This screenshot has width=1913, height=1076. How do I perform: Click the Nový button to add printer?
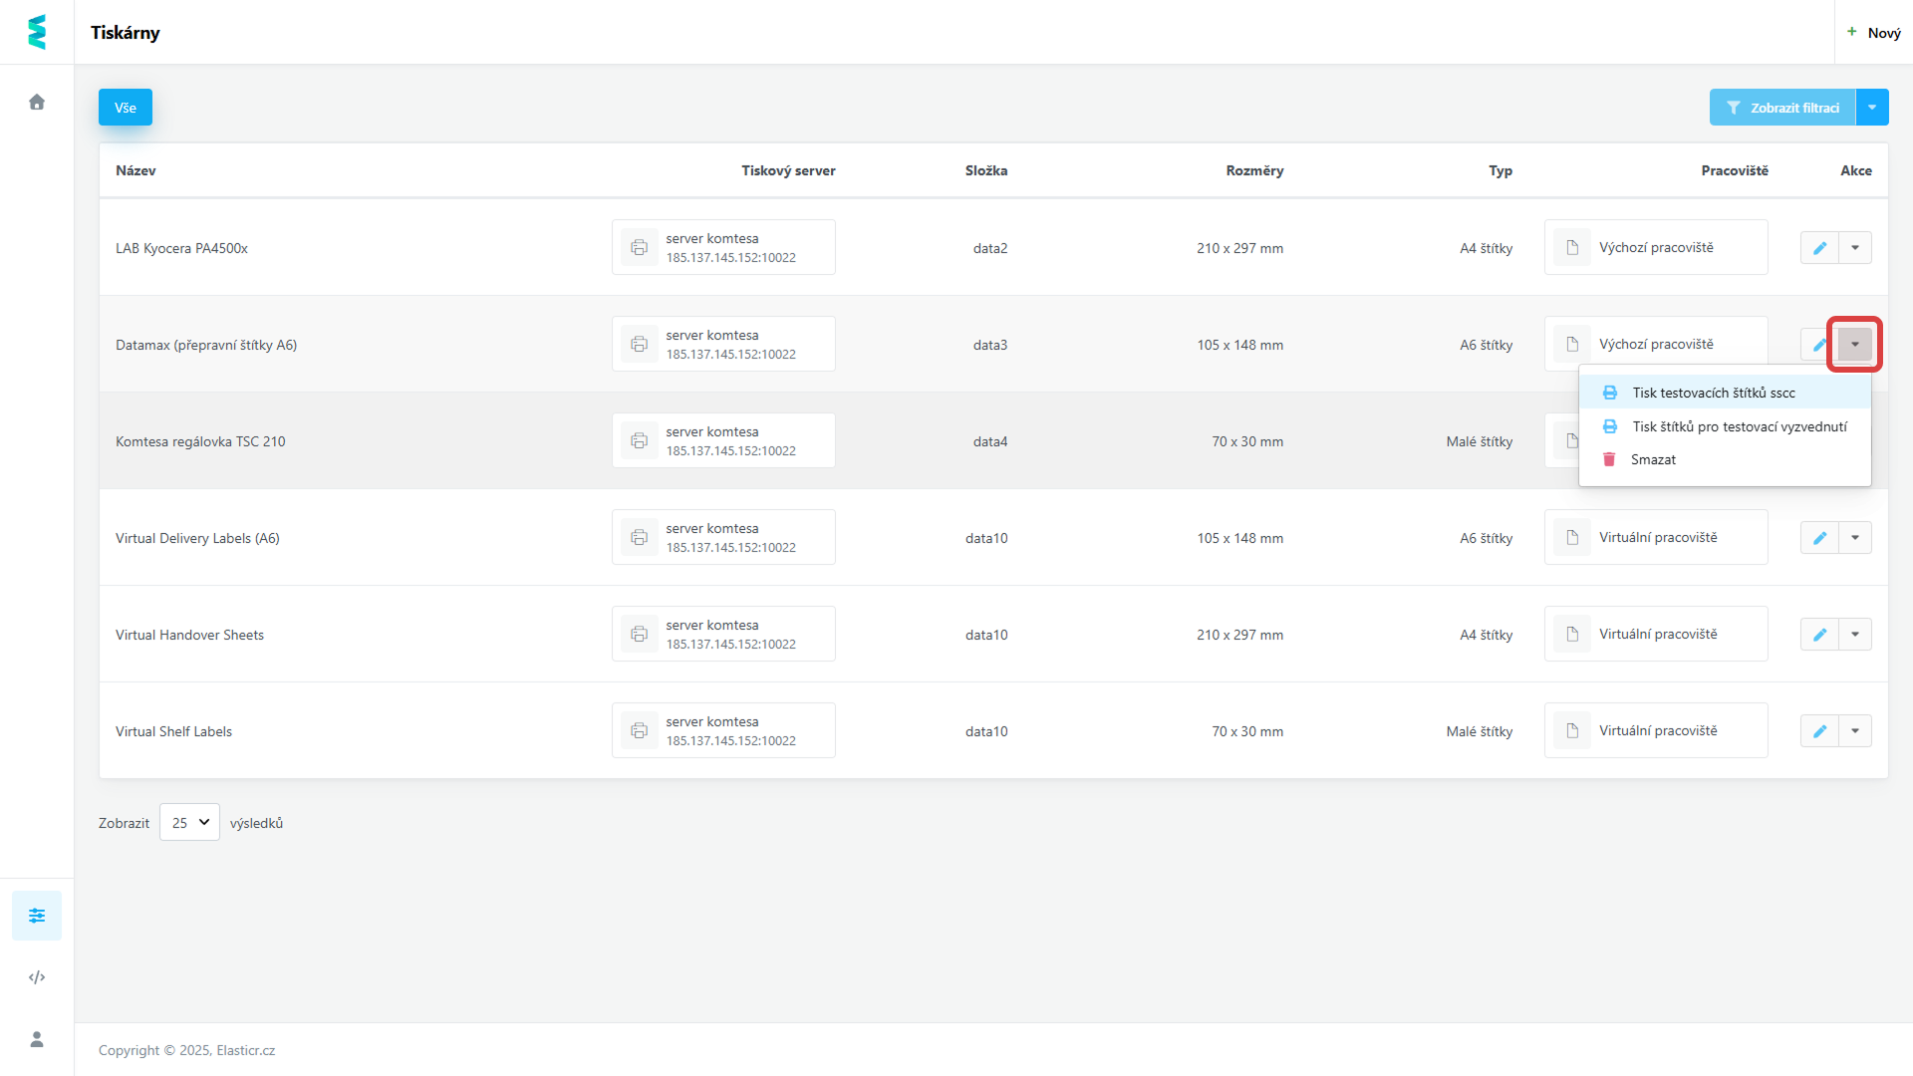[1873, 33]
